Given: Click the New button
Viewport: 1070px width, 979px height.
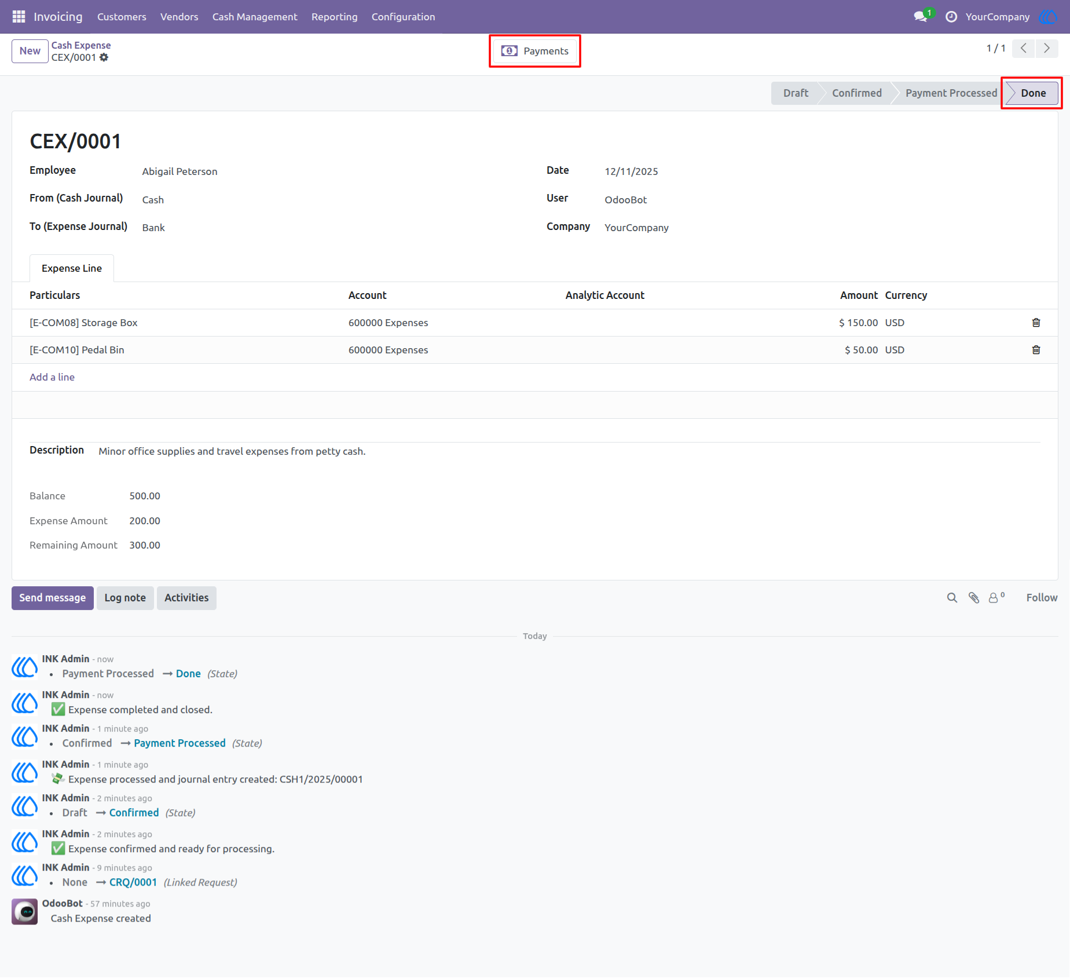Looking at the screenshot, I should [x=30, y=51].
